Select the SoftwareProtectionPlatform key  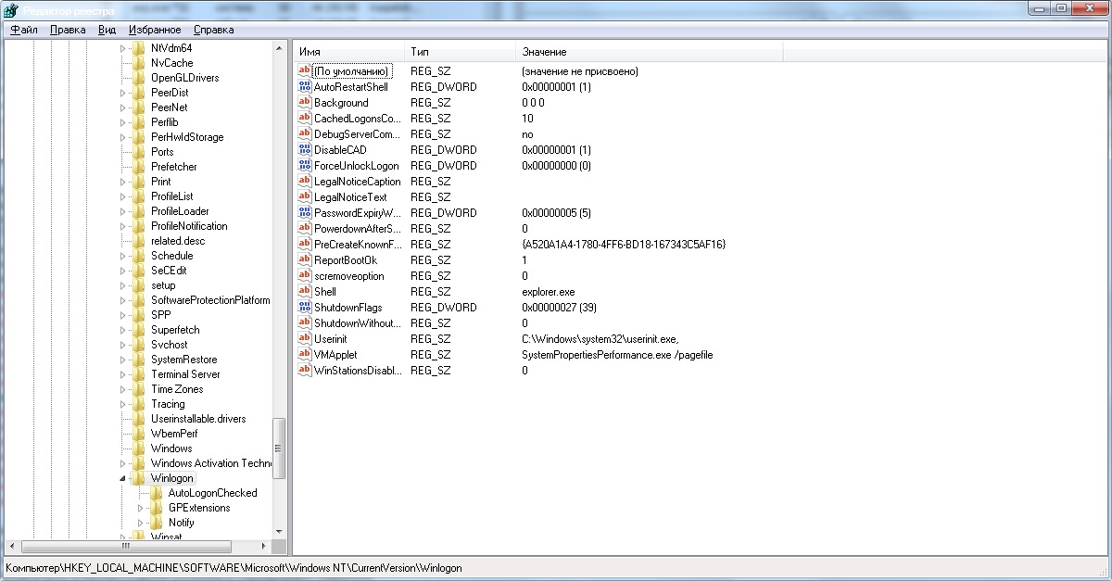210,300
